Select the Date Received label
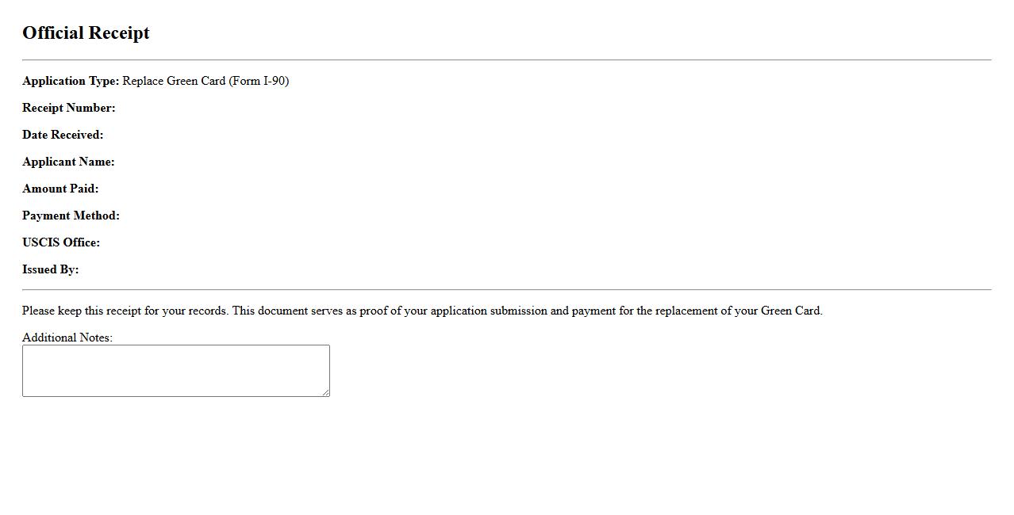This screenshot has height=515, width=1014. click(x=63, y=135)
